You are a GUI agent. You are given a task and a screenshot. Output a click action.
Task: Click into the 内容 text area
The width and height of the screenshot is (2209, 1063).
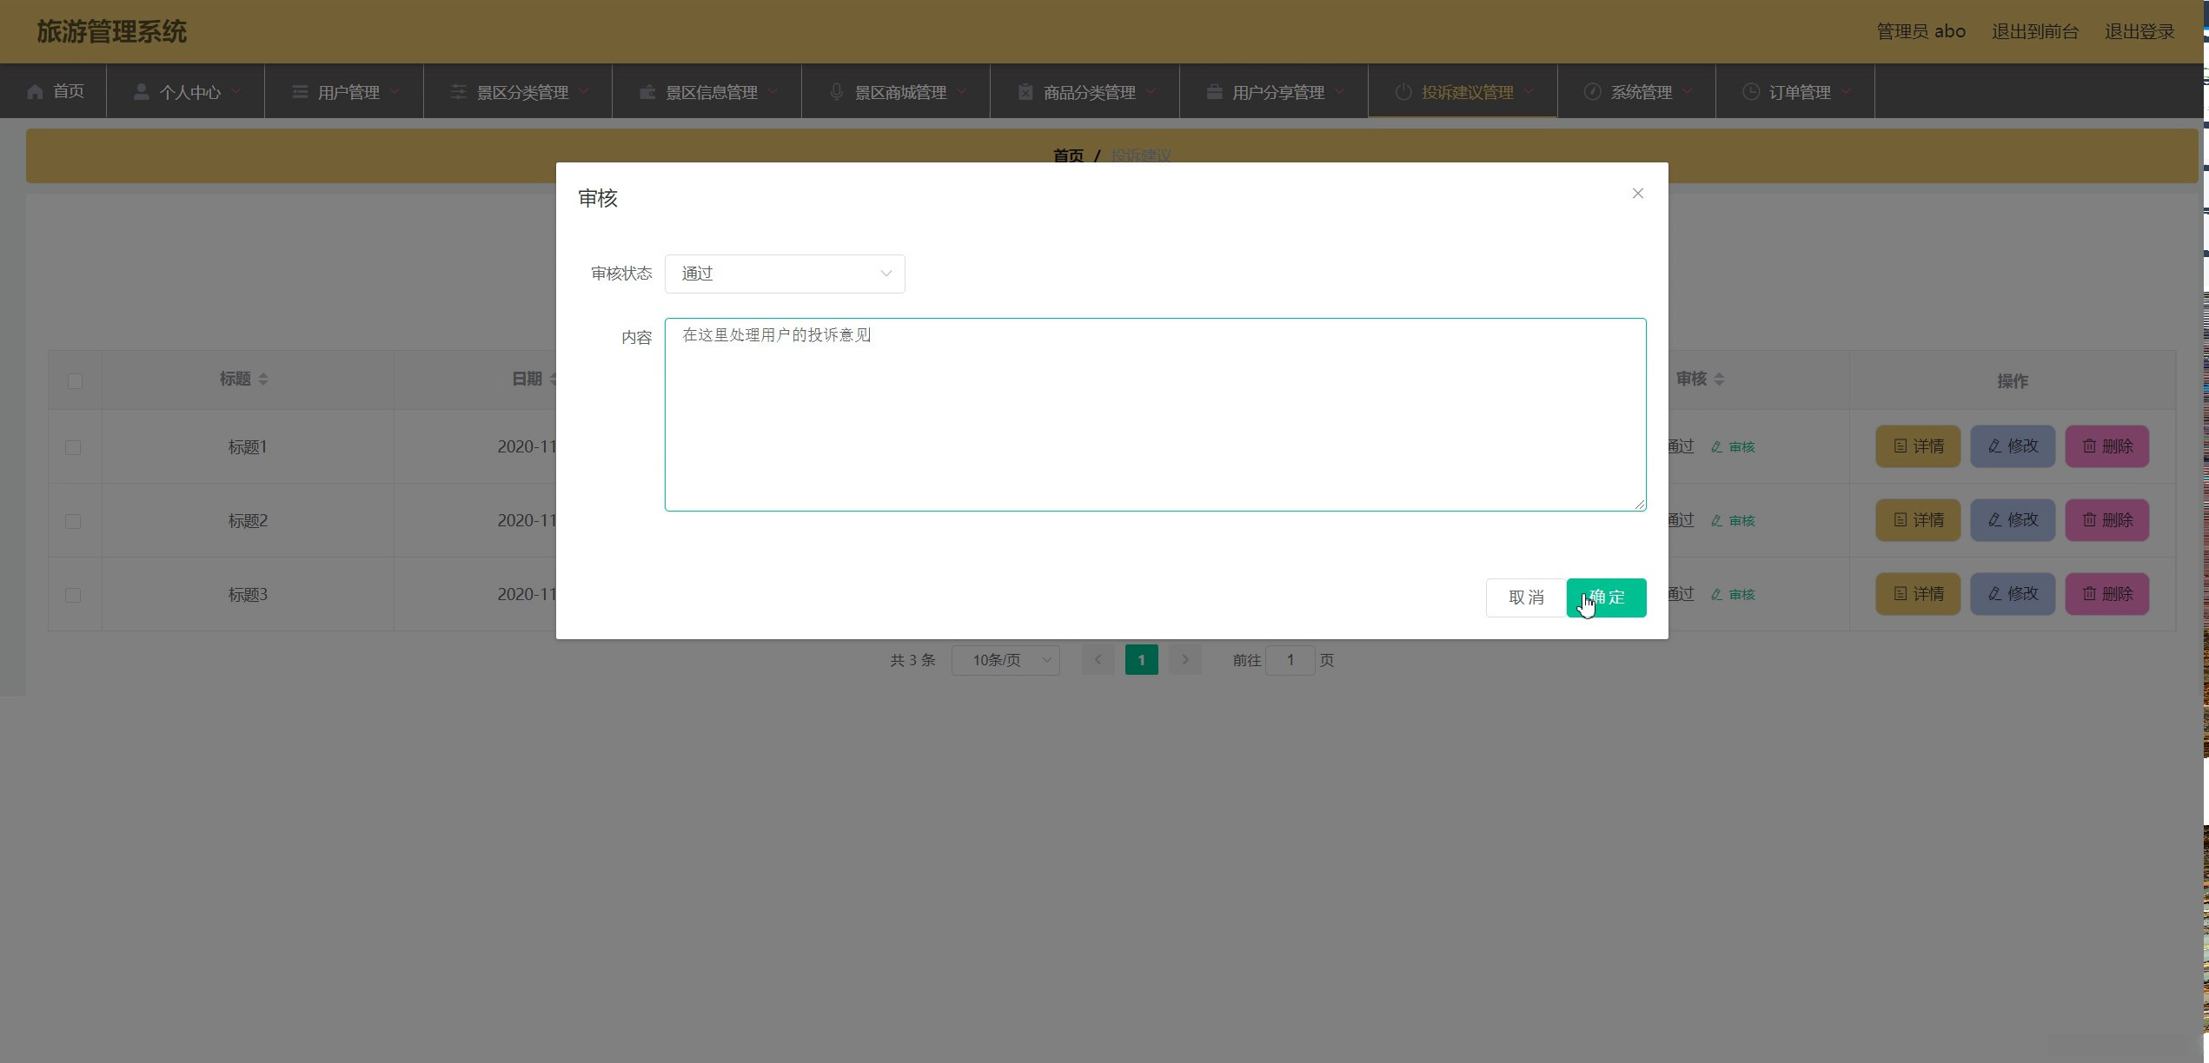1154,415
